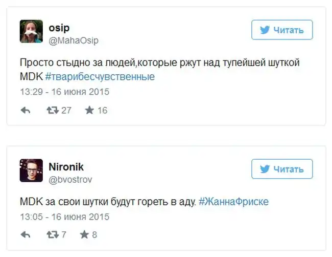Open hashtag #тварибесчувственные
Screen dimensions: 332x257
pyautogui.click(x=100, y=77)
